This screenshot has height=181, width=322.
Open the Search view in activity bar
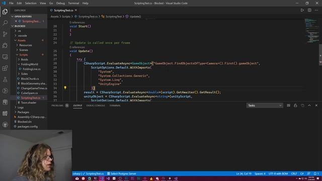click(5, 23)
